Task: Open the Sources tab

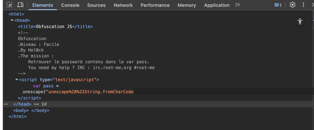Action: click(97, 5)
